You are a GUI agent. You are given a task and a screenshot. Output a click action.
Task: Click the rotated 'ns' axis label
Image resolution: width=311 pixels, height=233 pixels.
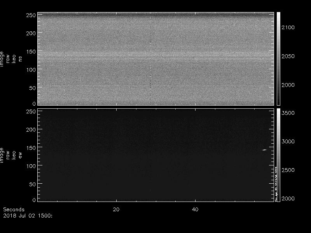pyautogui.click(x=20, y=59)
